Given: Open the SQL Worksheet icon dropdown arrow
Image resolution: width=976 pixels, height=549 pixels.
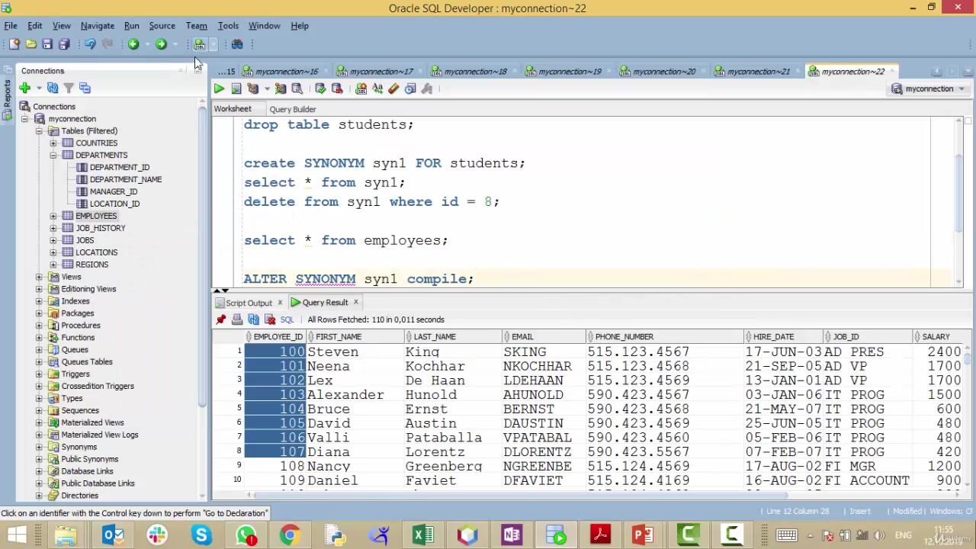Looking at the screenshot, I should 213,44.
